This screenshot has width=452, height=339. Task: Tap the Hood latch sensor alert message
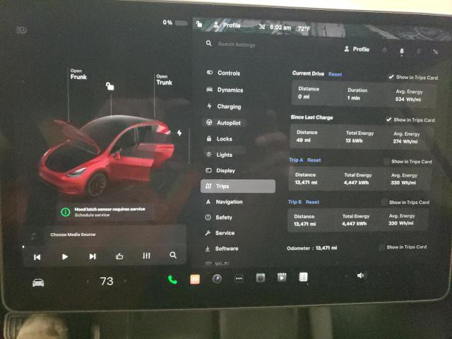point(109,209)
